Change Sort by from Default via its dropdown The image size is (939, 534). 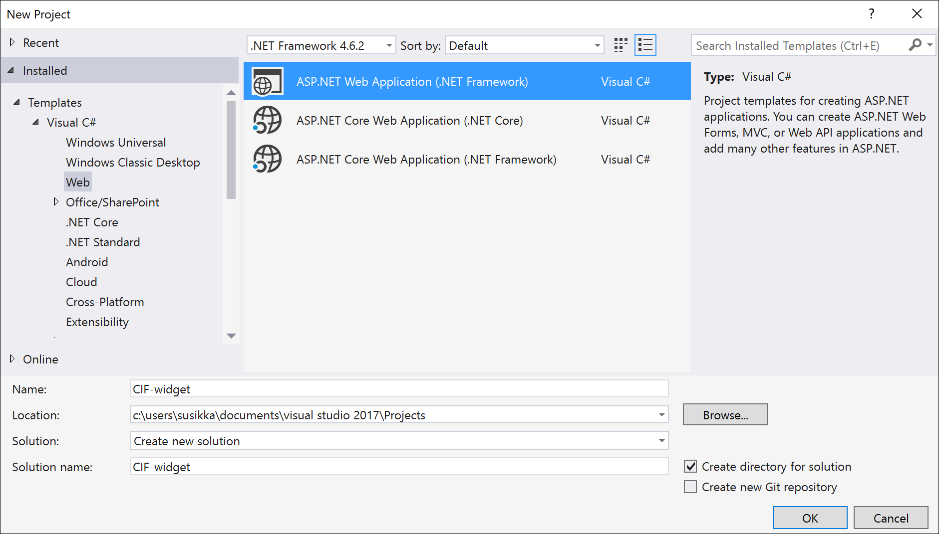596,45
